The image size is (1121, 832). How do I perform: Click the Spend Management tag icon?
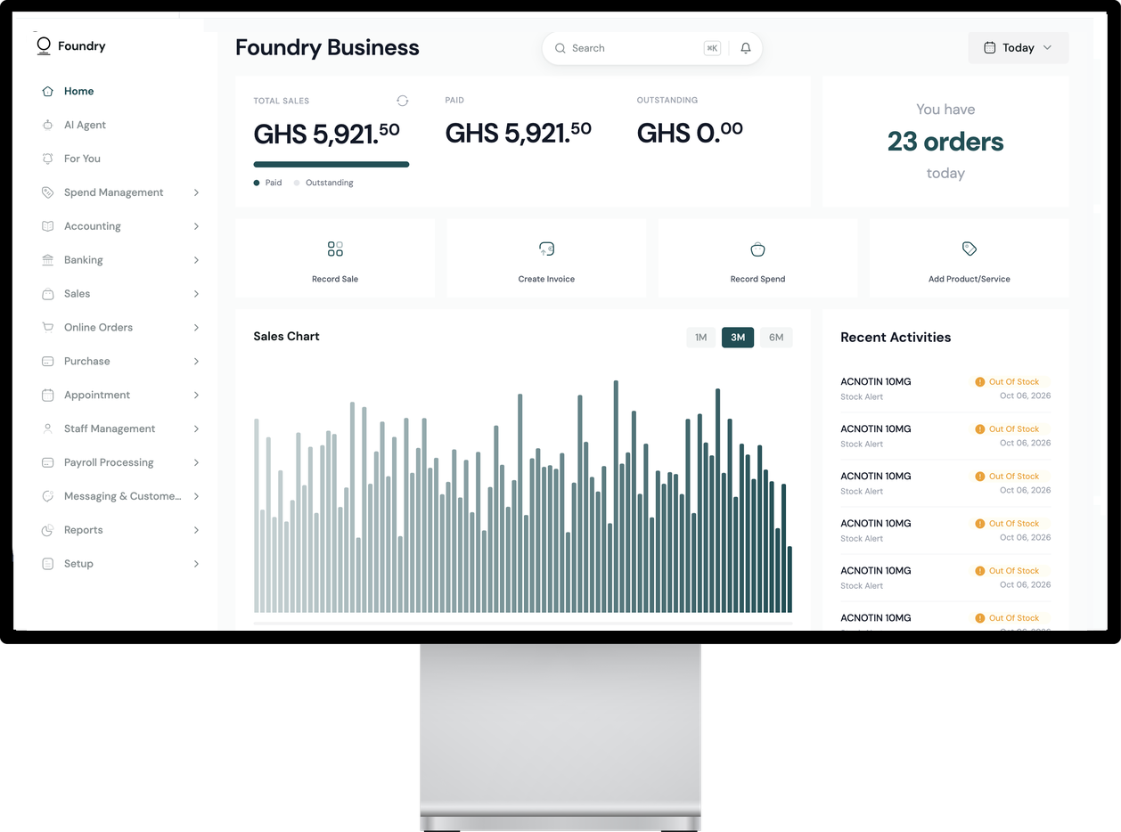pos(48,192)
